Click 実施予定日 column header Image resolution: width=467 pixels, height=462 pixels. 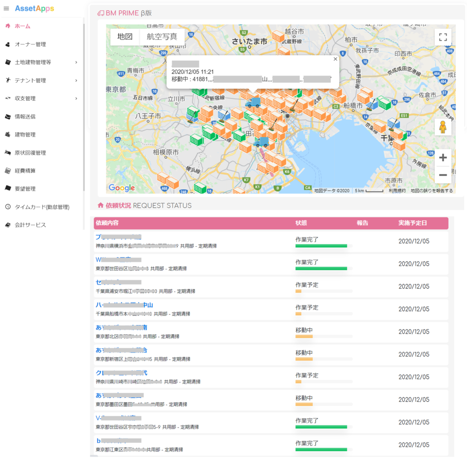(413, 223)
